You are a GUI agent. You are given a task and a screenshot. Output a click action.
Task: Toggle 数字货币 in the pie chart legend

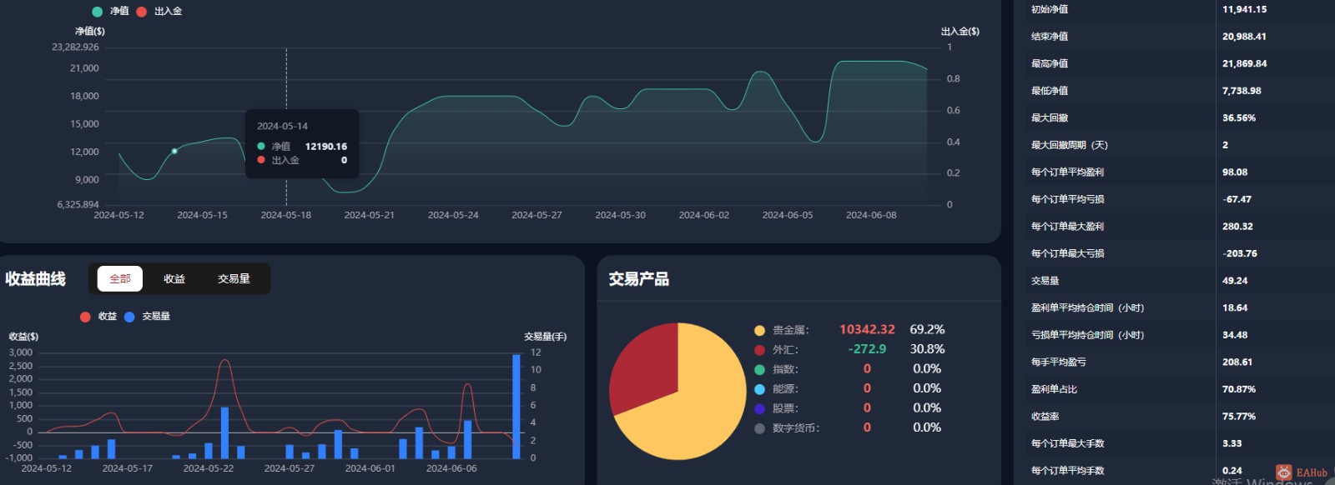787,428
